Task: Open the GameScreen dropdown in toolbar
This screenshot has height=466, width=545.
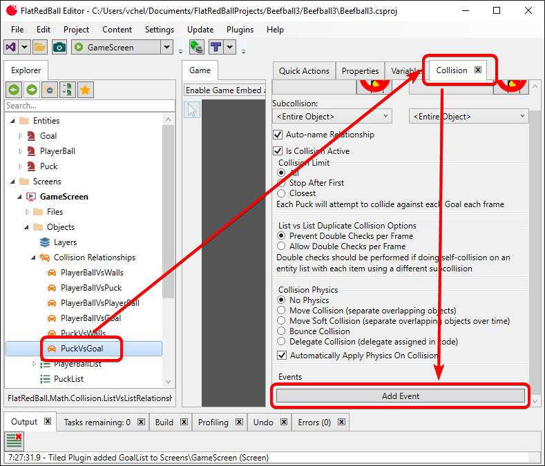Action: (x=166, y=47)
